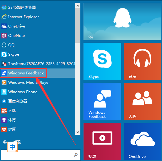
Task: Click the scrollbar down arrow in the app list
Action: click(78, 132)
